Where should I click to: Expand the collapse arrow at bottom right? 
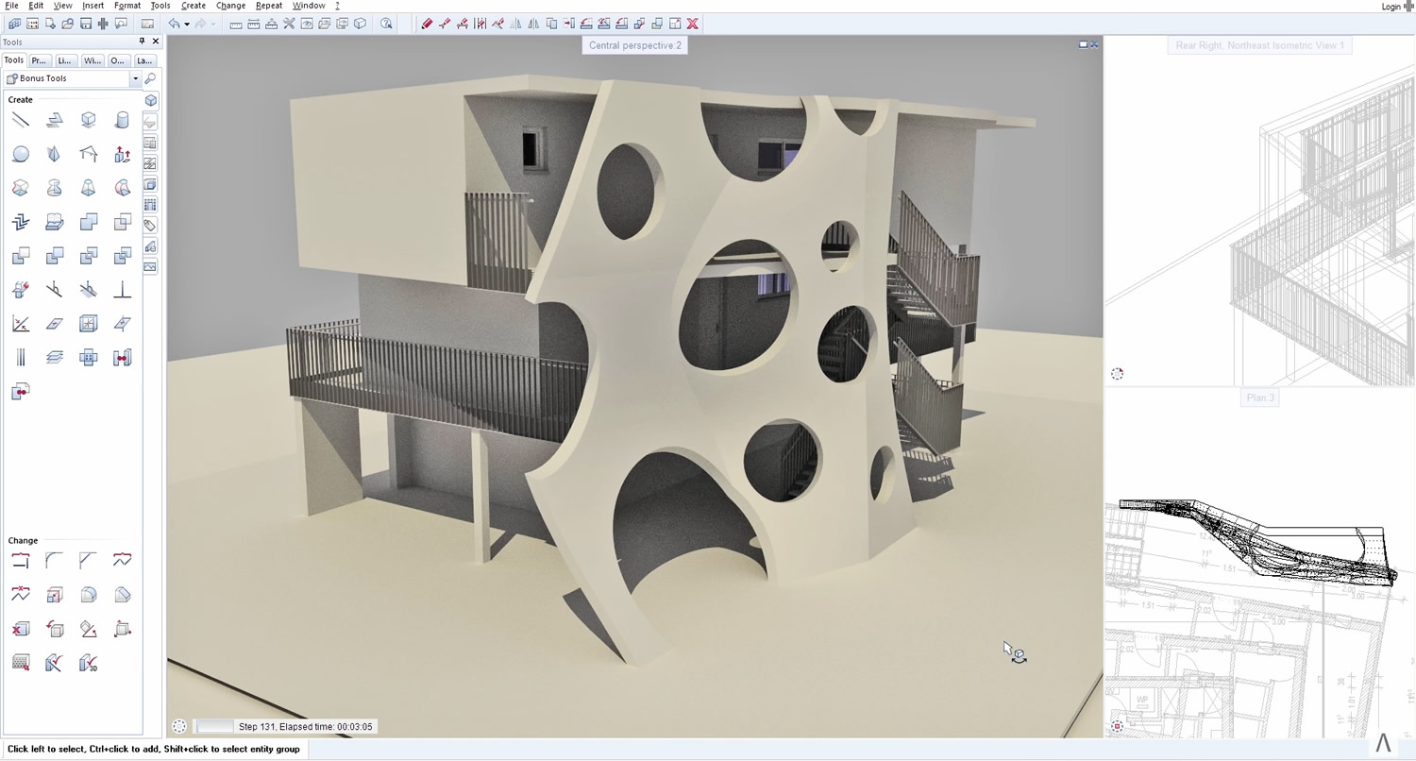click(1383, 744)
